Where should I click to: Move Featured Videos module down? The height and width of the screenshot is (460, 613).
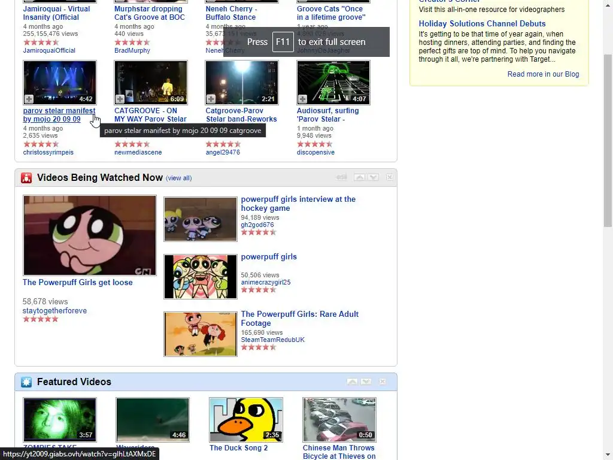coord(366,382)
